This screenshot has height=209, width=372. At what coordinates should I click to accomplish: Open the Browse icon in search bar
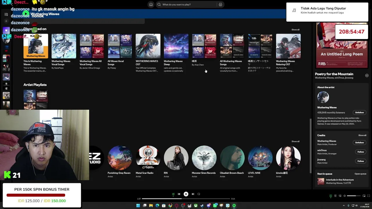(220, 5)
